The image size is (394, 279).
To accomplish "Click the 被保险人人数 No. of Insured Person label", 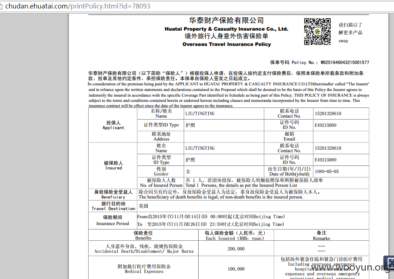I will [x=161, y=183].
